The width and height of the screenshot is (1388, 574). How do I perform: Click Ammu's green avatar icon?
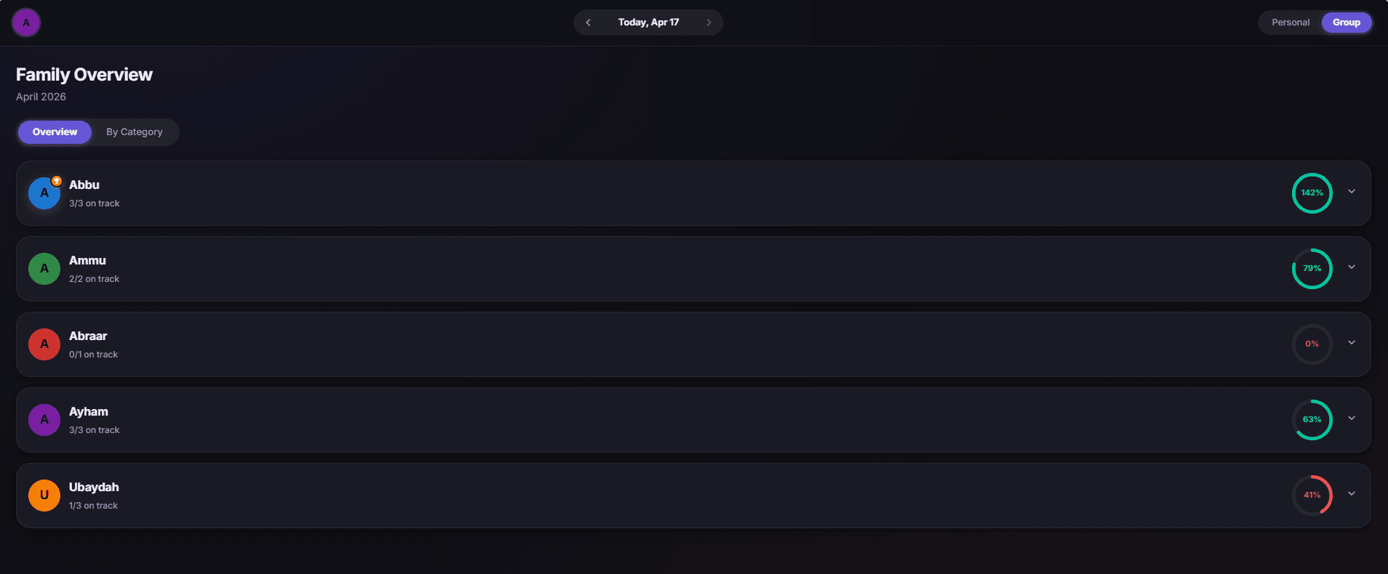44,269
